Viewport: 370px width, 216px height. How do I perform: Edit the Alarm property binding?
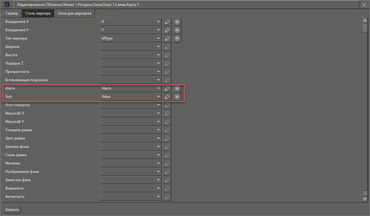pyautogui.click(x=167, y=88)
